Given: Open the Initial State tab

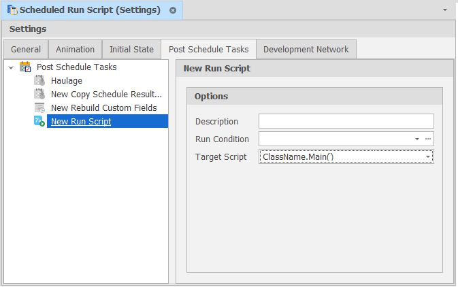Looking at the screenshot, I should (x=131, y=50).
